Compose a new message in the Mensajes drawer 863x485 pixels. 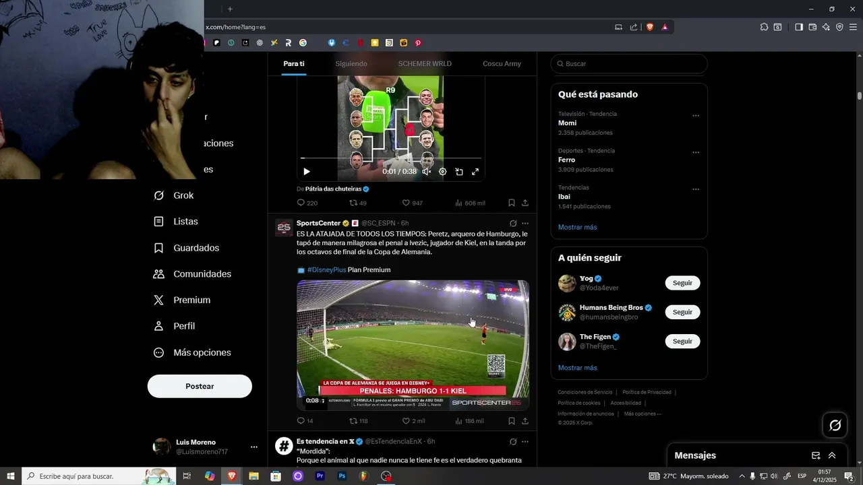click(816, 455)
